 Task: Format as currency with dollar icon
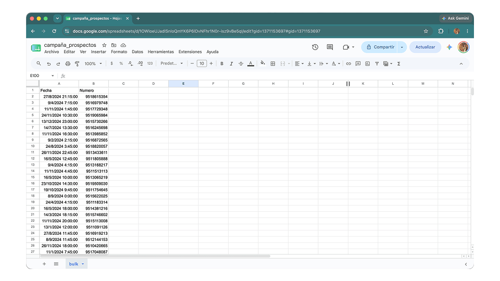tap(111, 63)
